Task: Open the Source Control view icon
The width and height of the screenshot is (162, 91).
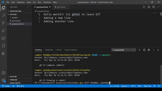Action: tap(3, 23)
